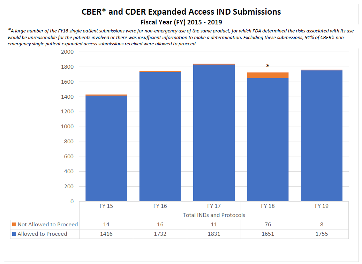Click the 'Not Allowed to Proceed' legend text

(x=48, y=225)
